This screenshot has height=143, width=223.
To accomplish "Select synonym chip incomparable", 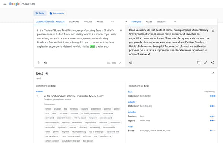I will (109, 127).
